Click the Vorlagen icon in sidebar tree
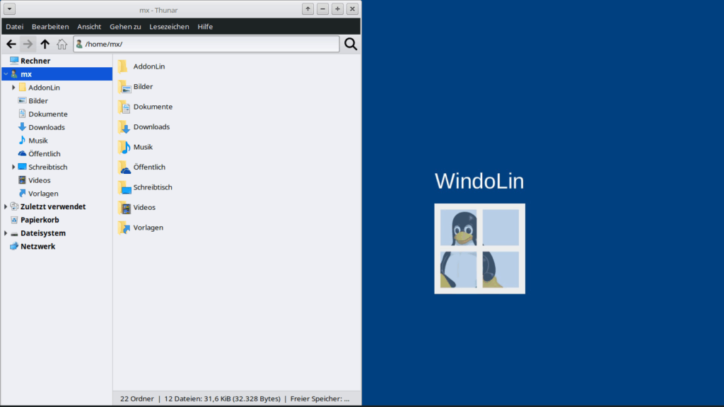The image size is (724, 407). click(x=22, y=194)
